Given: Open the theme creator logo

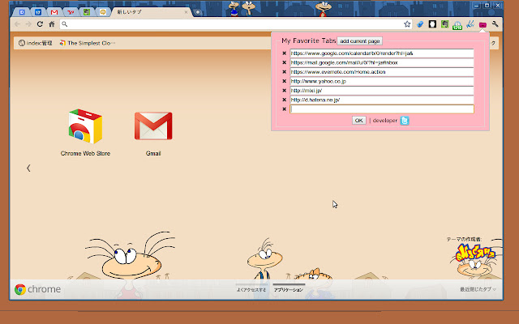Looking at the screenshot, I should pyautogui.click(x=475, y=253).
